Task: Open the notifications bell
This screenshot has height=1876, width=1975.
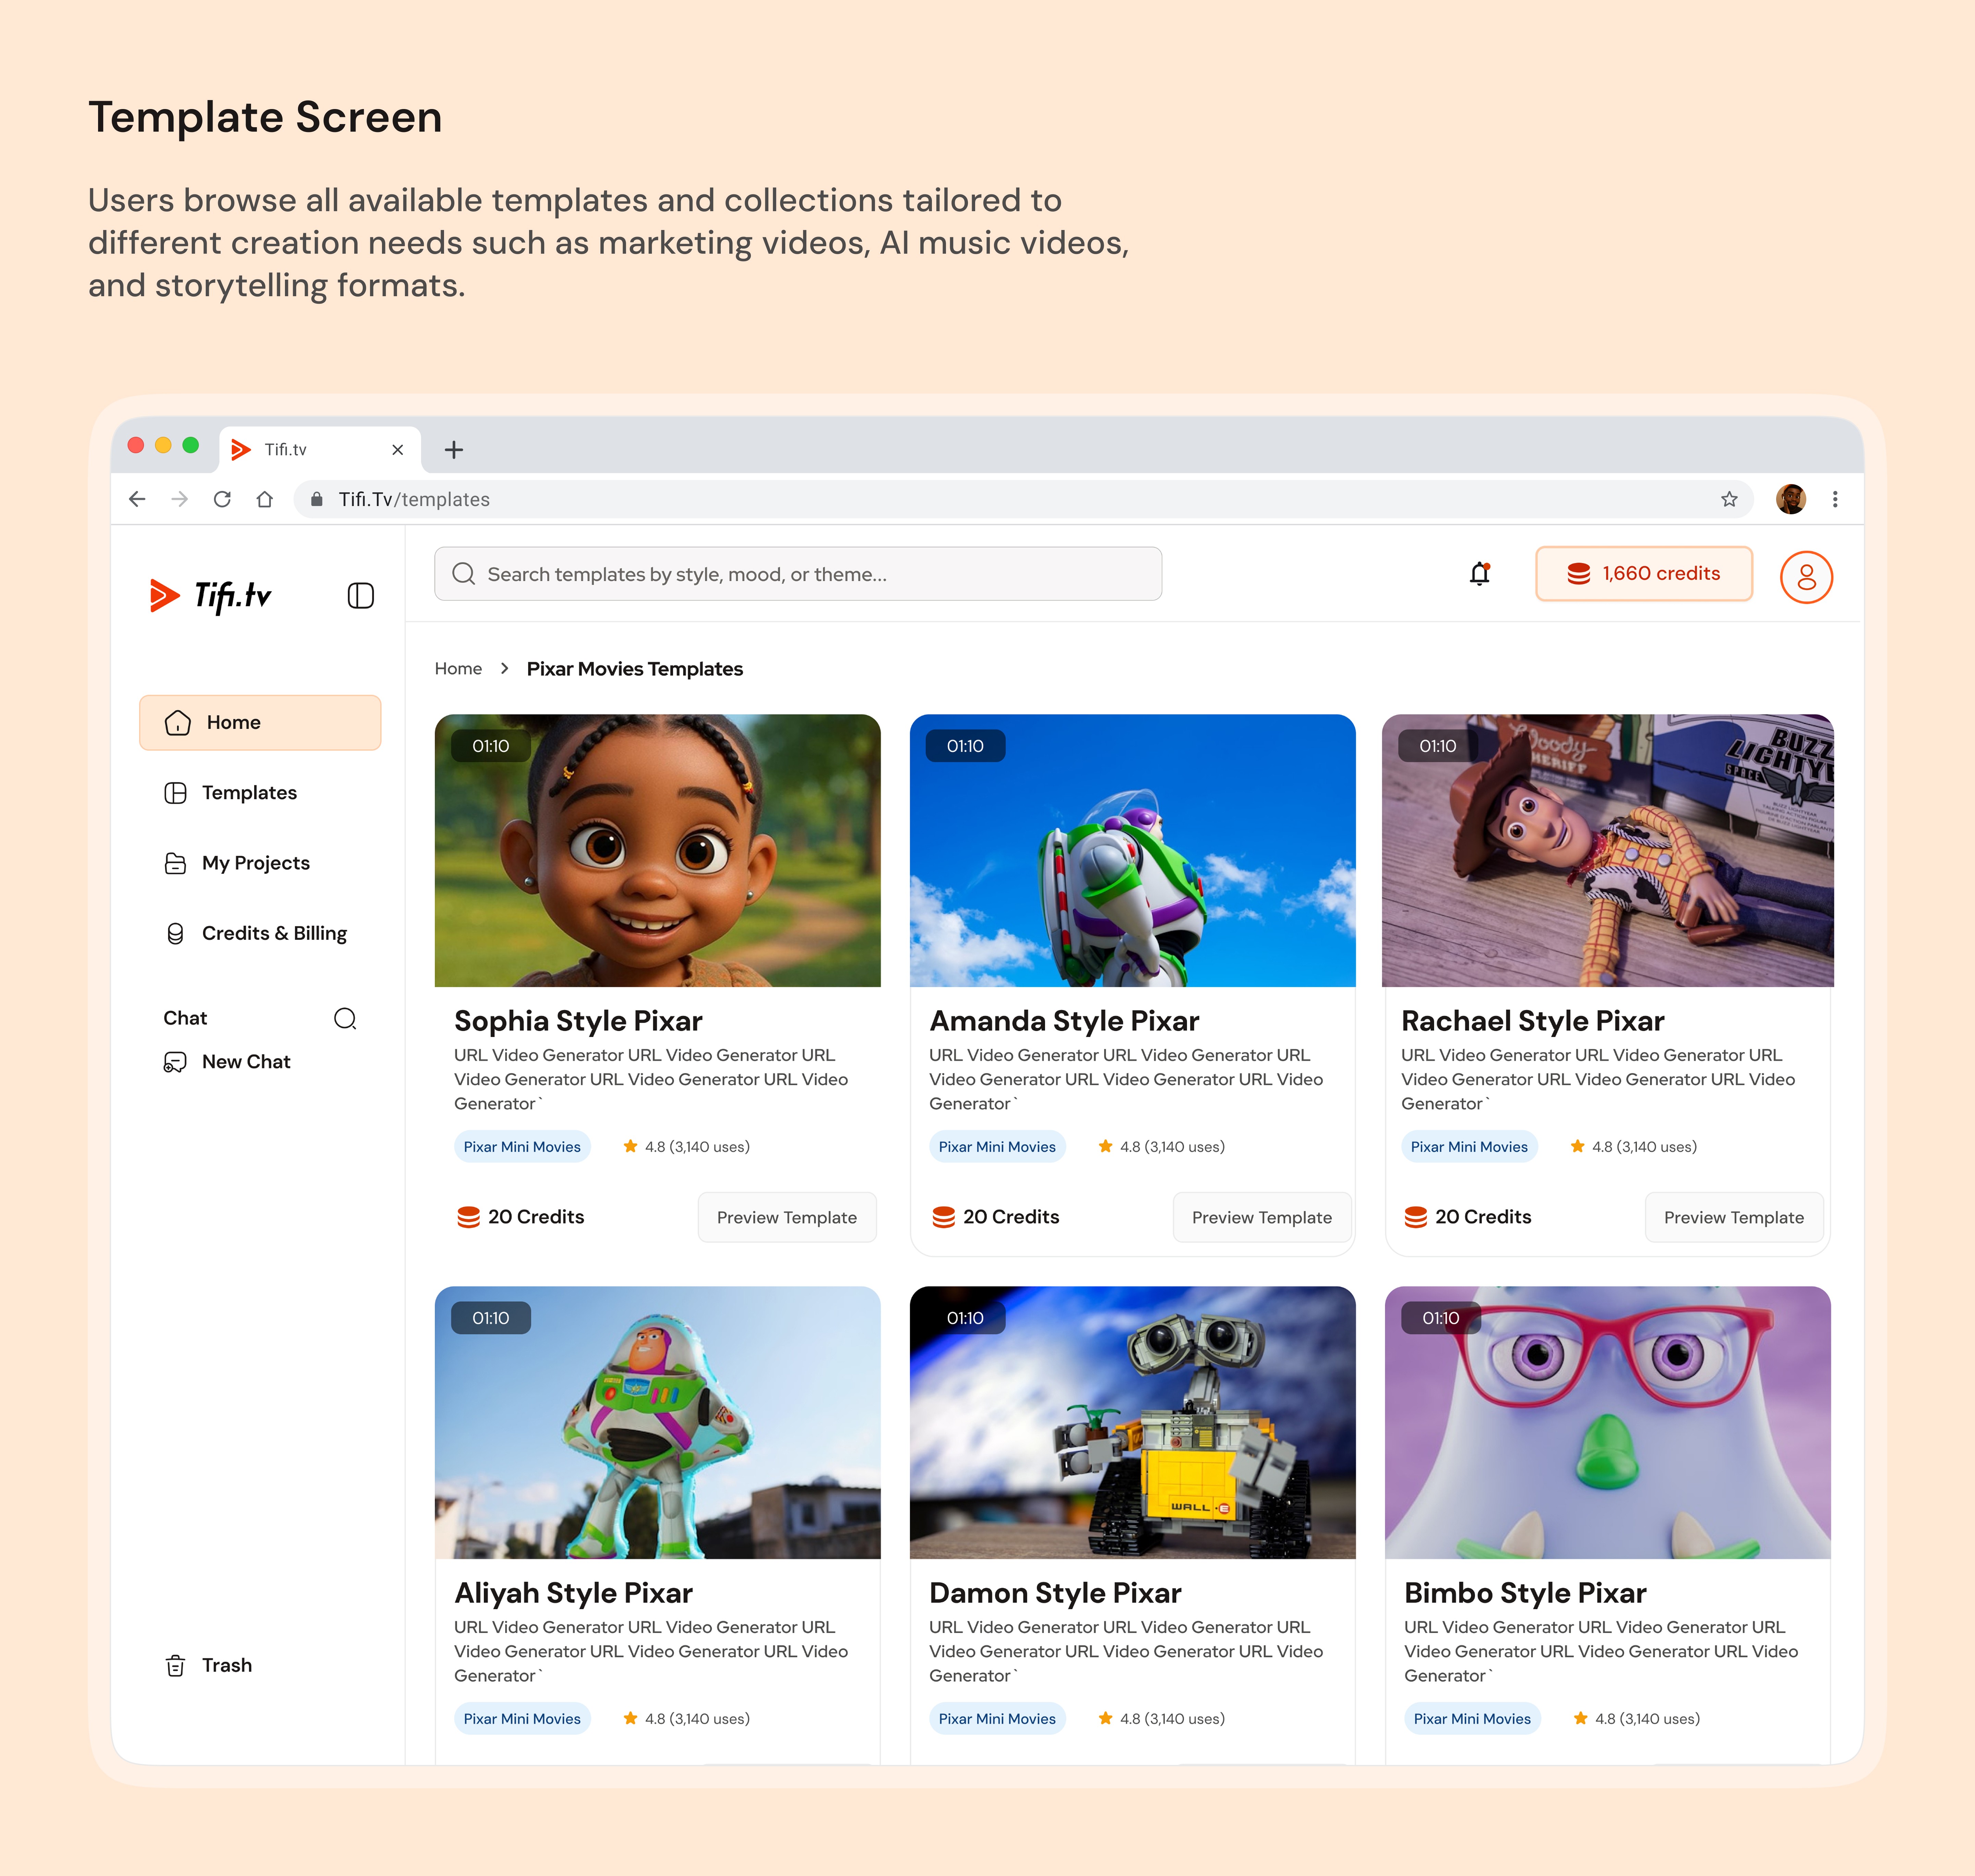Action: point(1479,574)
